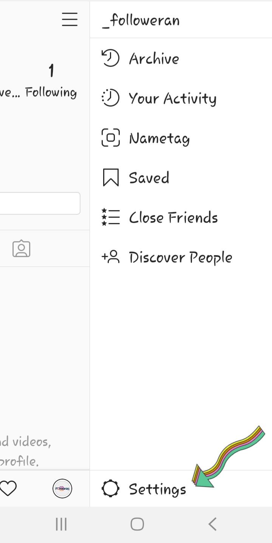Tap the Settings gear icon
Screen dimensions: 272x543
[110, 489]
